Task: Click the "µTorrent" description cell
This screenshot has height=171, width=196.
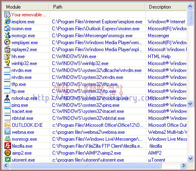Action: [x=157, y=160]
